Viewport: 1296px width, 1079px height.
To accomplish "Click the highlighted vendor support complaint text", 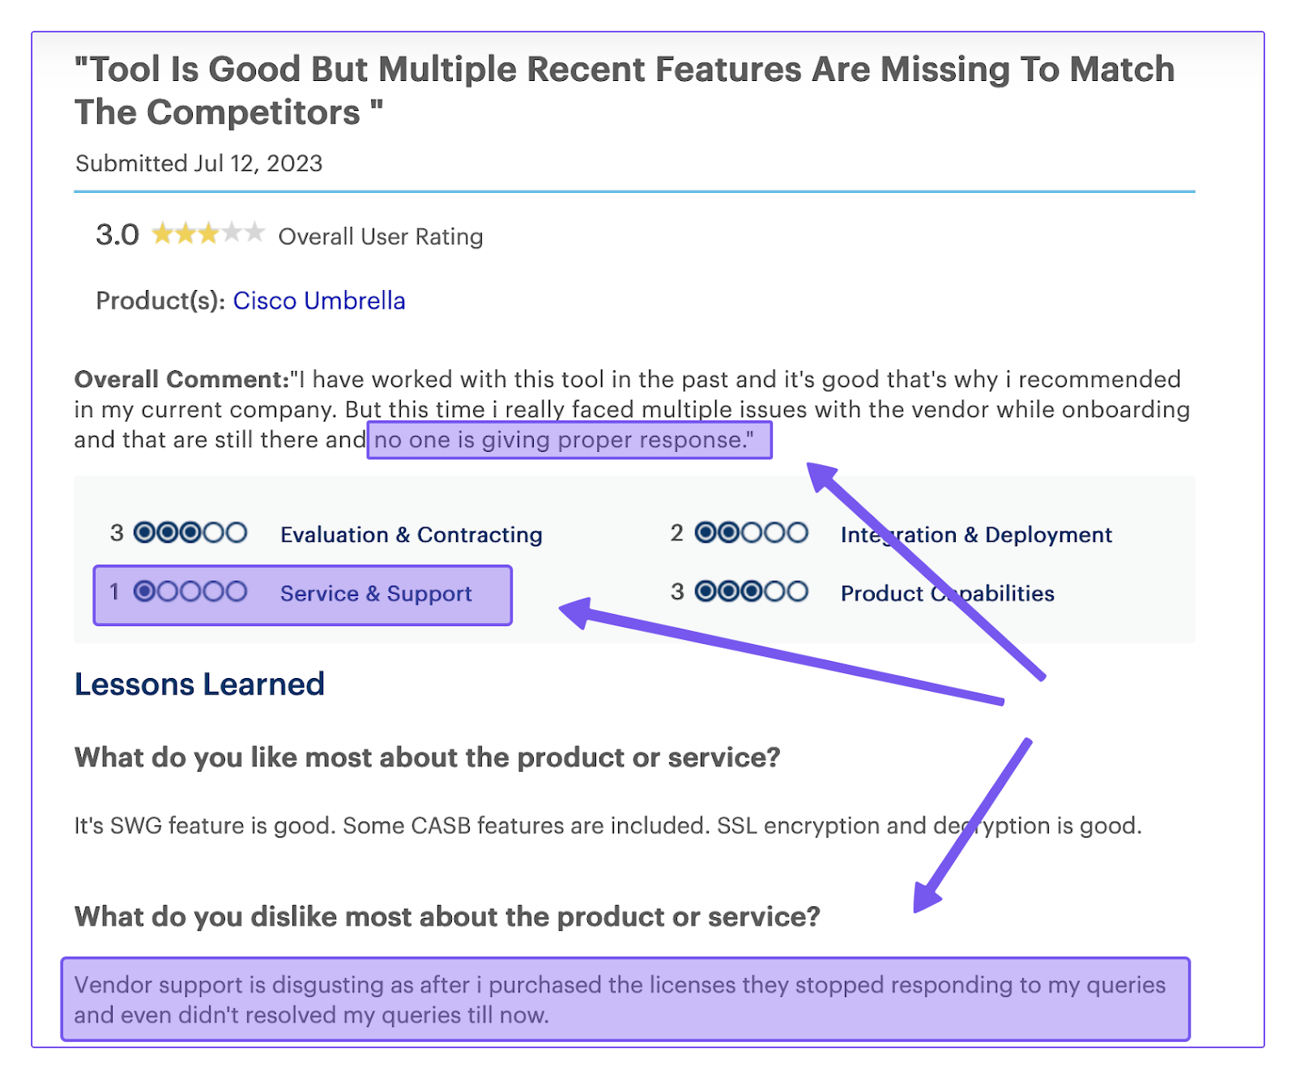I will click(620, 1000).
